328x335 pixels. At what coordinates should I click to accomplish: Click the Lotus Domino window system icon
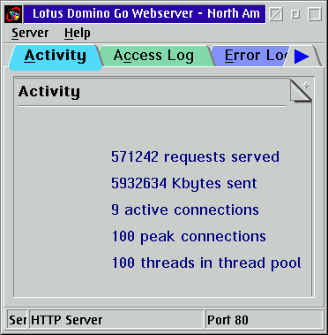click(x=13, y=14)
